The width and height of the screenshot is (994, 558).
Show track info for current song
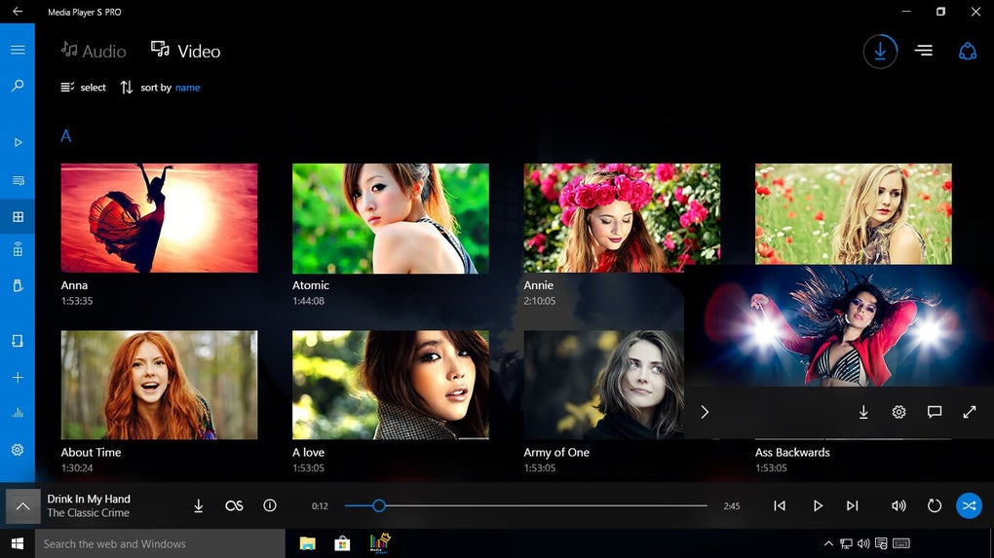[x=269, y=505]
